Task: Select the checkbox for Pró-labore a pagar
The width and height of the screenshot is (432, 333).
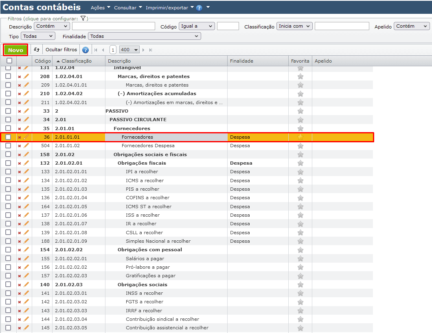Action: (8, 267)
